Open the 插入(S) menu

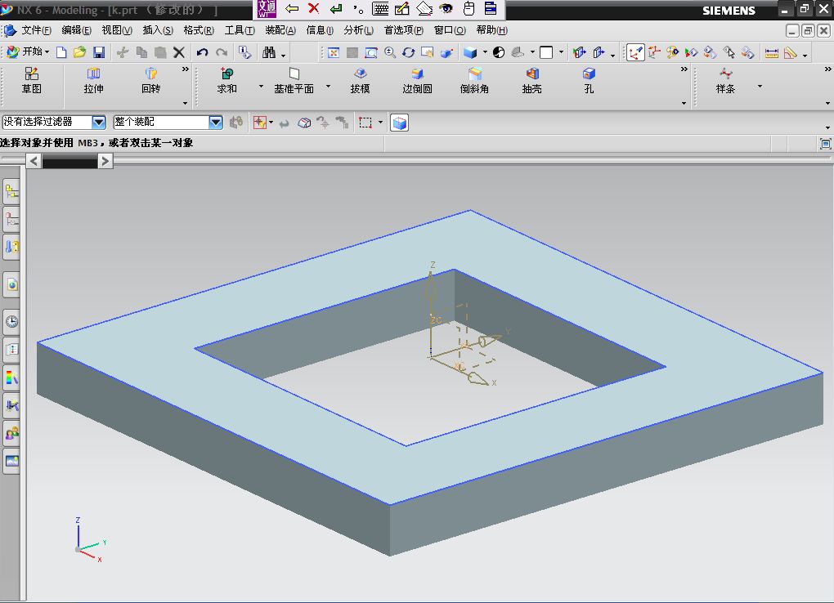(x=158, y=30)
